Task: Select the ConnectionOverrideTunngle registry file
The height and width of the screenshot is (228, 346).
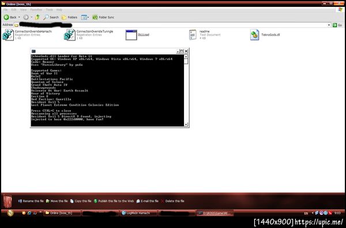Action: pos(88,35)
